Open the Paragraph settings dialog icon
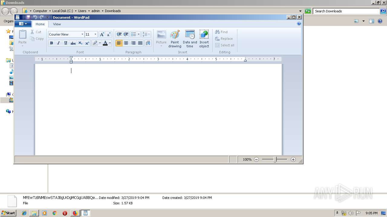Image resolution: width=387 pixels, height=217 pixels. pyautogui.click(x=148, y=43)
